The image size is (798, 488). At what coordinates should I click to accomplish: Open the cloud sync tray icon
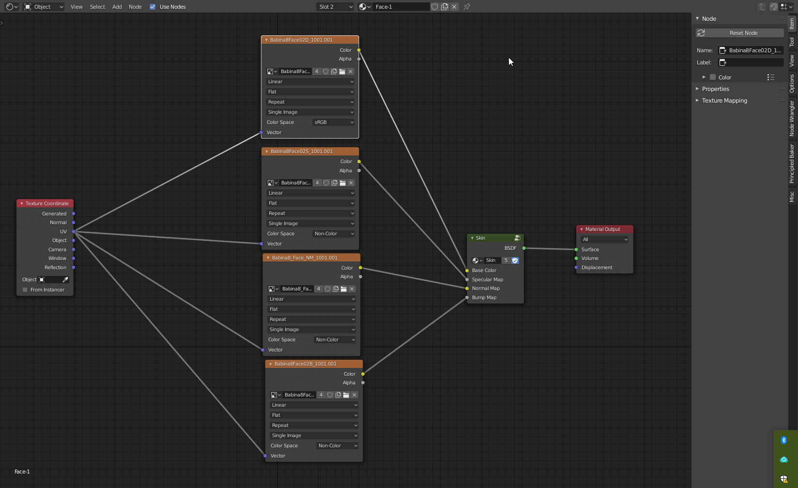point(784,460)
